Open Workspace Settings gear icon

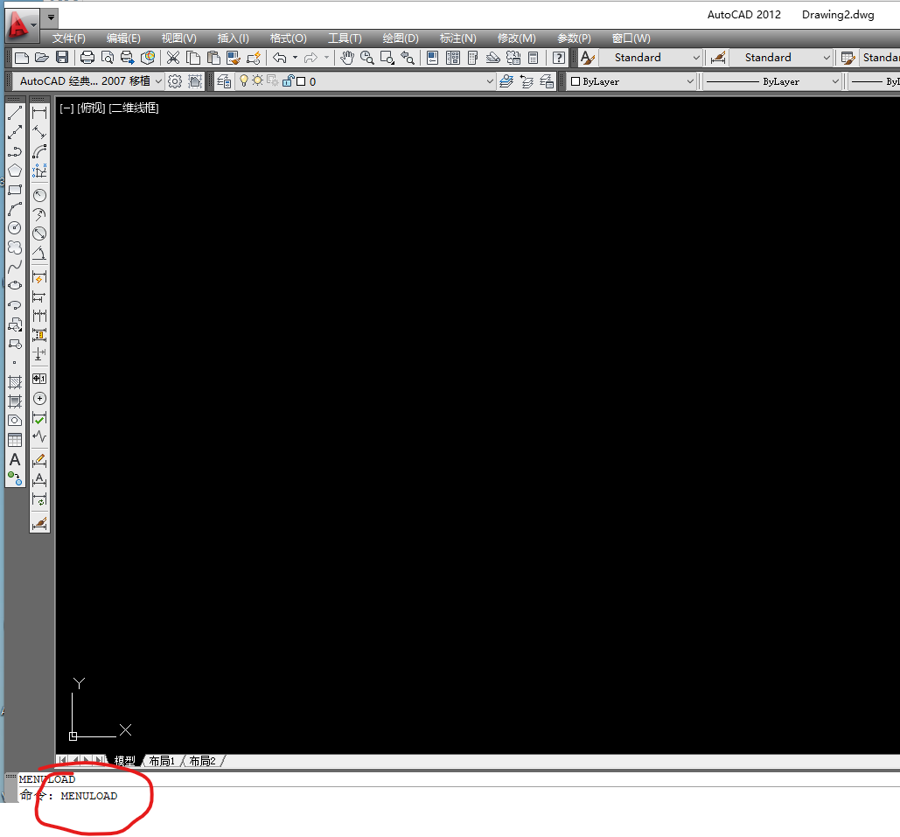(175, 81)
